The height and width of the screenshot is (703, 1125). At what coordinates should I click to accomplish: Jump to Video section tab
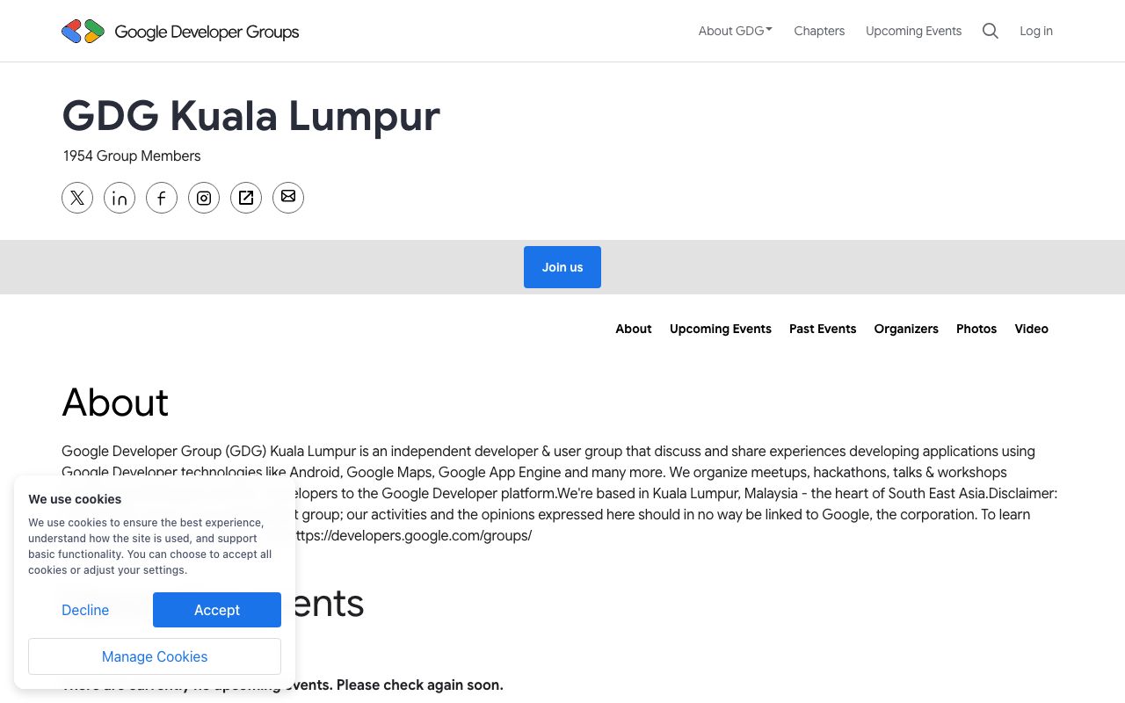pos(1032,329)
